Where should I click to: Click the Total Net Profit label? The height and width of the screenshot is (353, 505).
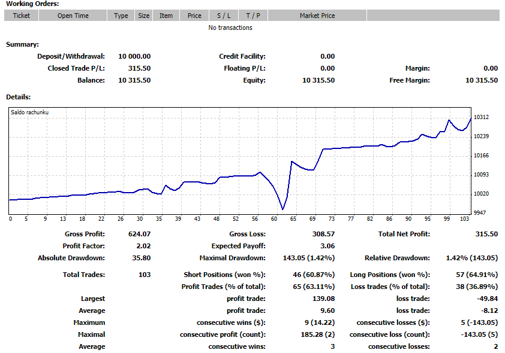click(x=404, y=234)
